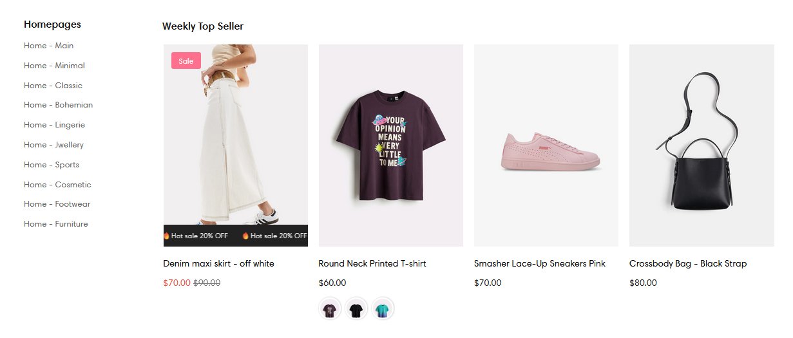Navigate to Home - Bohemian
The height and width of the screenshot is (338, 793).
pyautogui.click(x=58, y=105)
